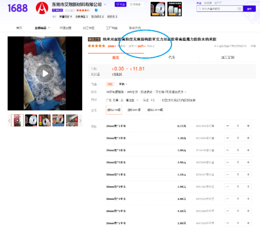The width and height of the screenshot is (260, 227).
Task: Play the product video
Action: click(45, 73)
